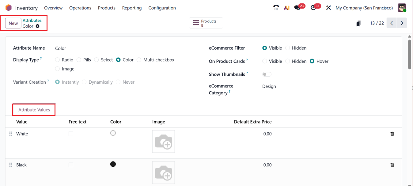Click the developer tools wrench icon

[x=328, y=7]
